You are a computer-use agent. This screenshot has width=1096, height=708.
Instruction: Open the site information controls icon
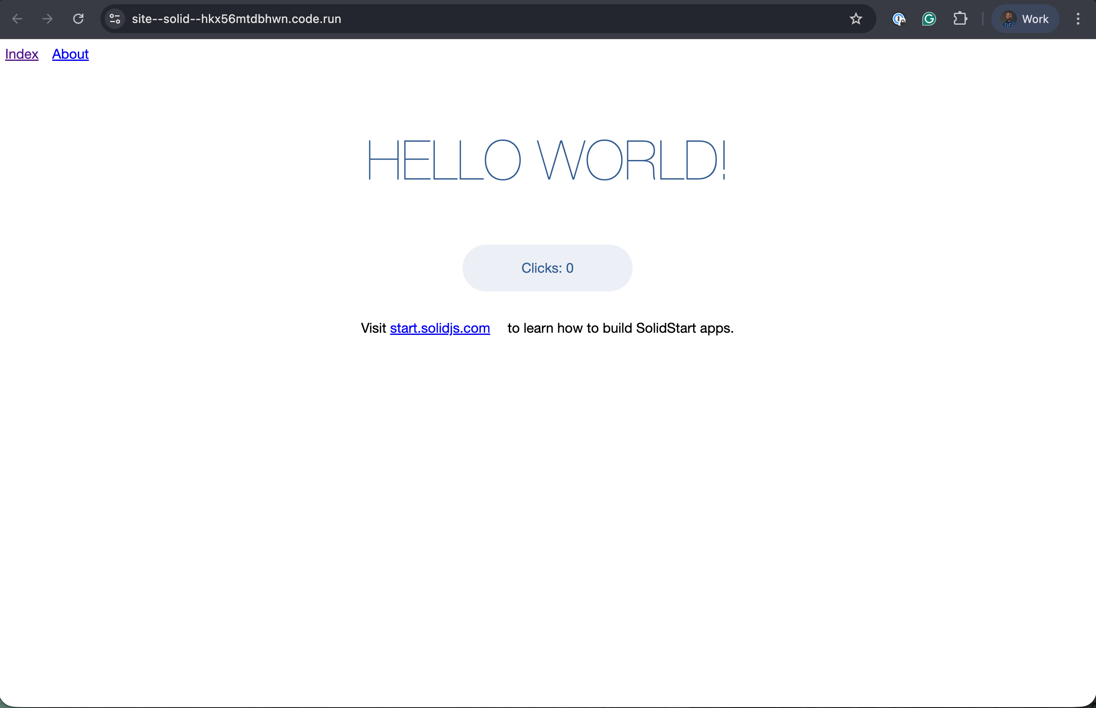pos(115,19)
